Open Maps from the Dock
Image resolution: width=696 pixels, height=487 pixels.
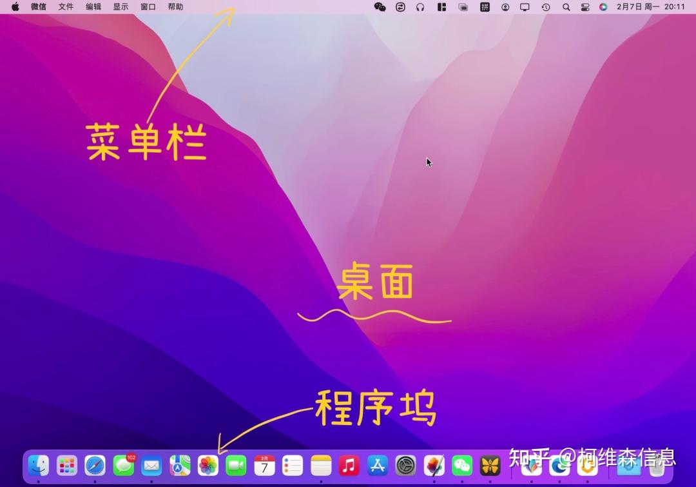point(180,466)
